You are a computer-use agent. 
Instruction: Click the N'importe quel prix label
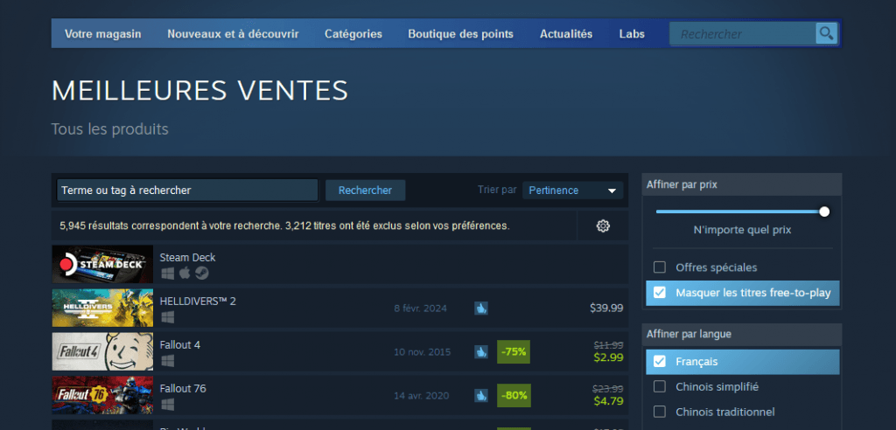click(742, 230)
